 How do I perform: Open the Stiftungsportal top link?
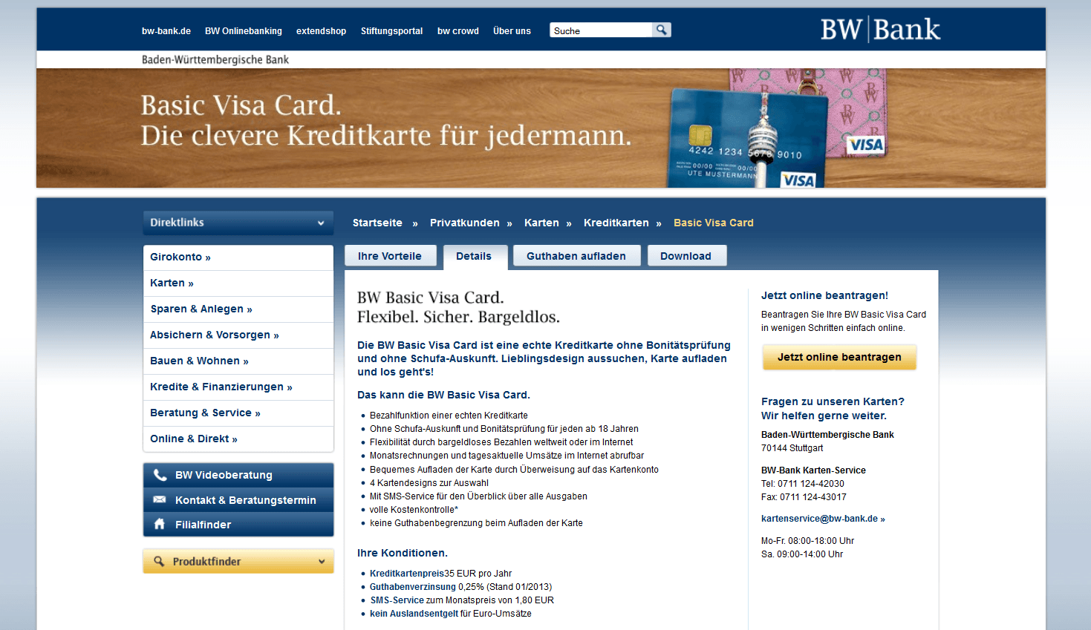[391, 31]
